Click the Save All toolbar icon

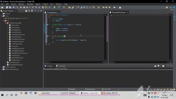click(x=10, y=7)
